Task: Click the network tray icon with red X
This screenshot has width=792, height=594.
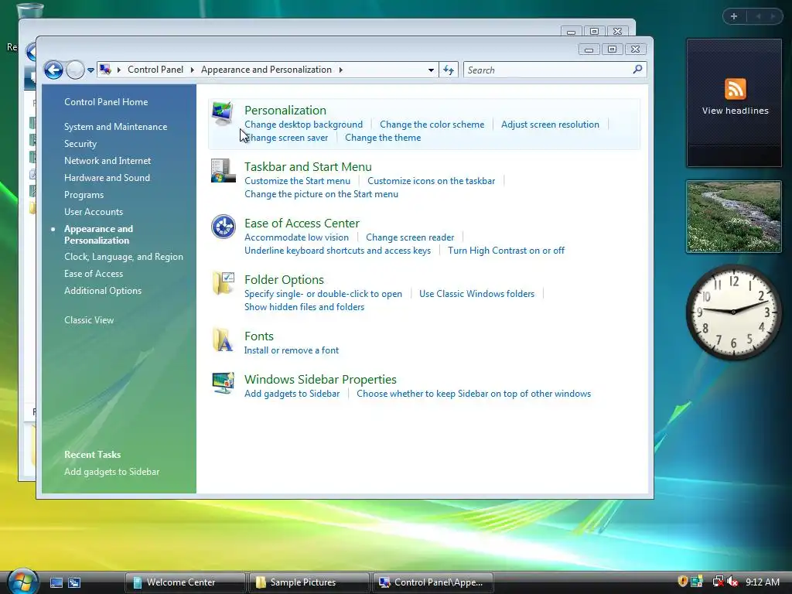Action: pyautogui.click(x=717, y=582)
